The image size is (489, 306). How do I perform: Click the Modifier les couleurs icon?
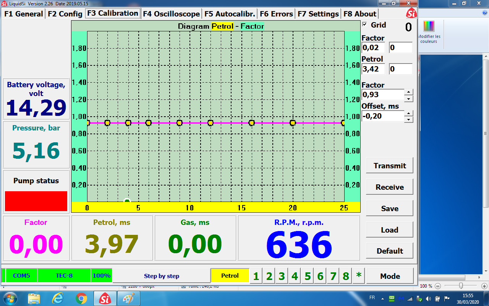coord(429,26)
